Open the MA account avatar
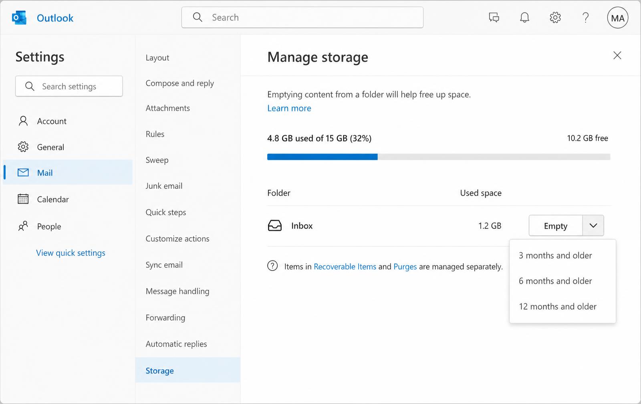The width and height of the screenshot is (641, 404). point(617,18)
